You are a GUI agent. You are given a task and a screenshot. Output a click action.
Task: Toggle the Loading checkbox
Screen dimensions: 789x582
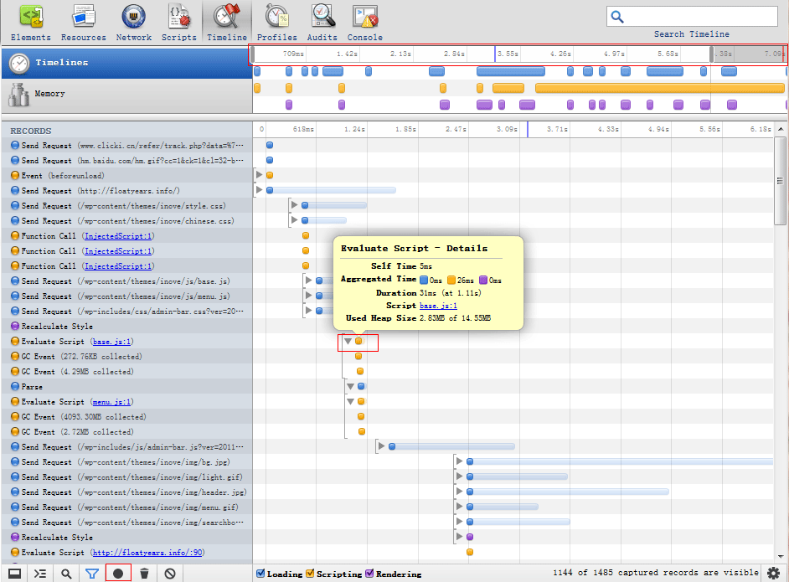click(x=260, y=574)
